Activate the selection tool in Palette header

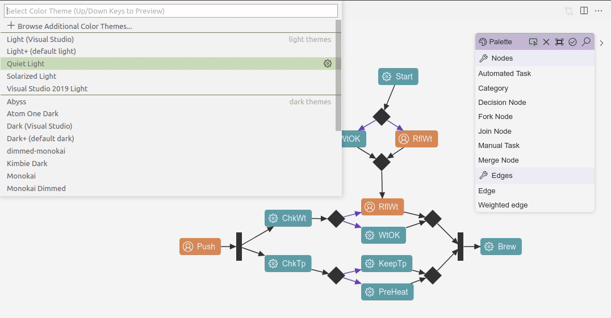[x=533, y=42]
